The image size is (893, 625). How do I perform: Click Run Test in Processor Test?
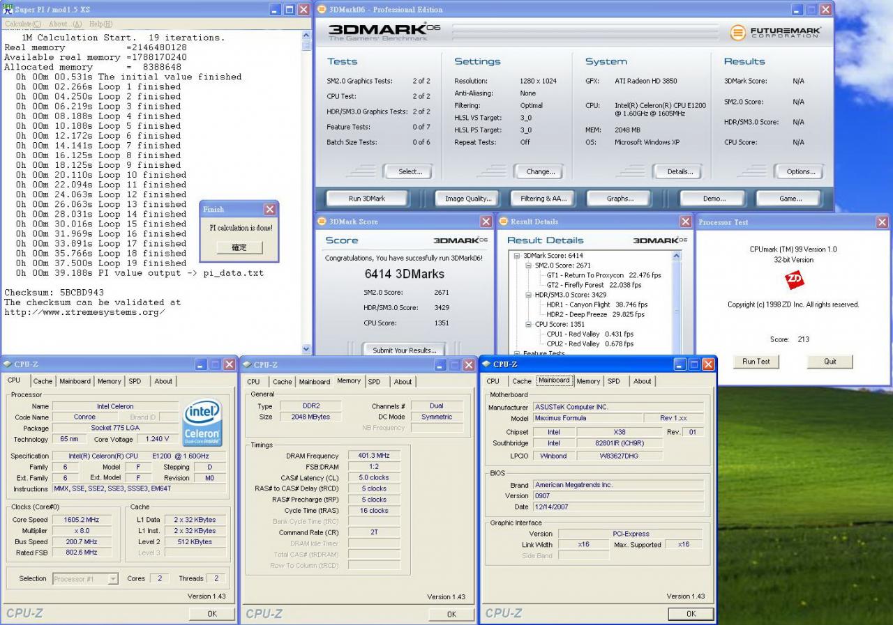[x=756, y=362]
